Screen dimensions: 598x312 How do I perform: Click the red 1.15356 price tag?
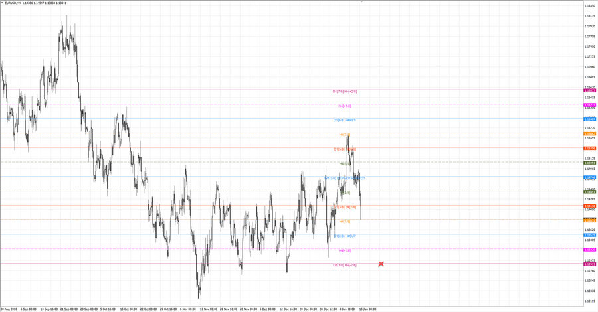click(x=589, y=149)
